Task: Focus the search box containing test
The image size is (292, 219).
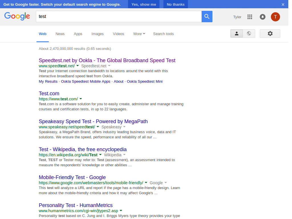Action: (x=119, y=17)
